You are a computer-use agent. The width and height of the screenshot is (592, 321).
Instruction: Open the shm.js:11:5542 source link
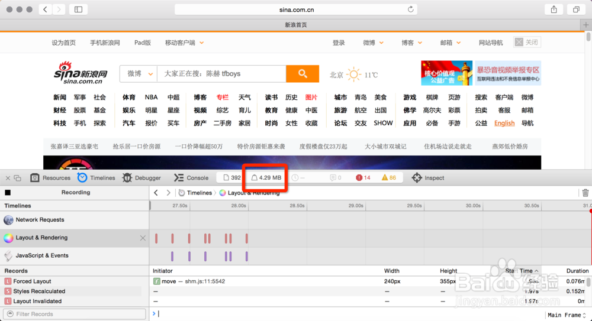[205, 281]
